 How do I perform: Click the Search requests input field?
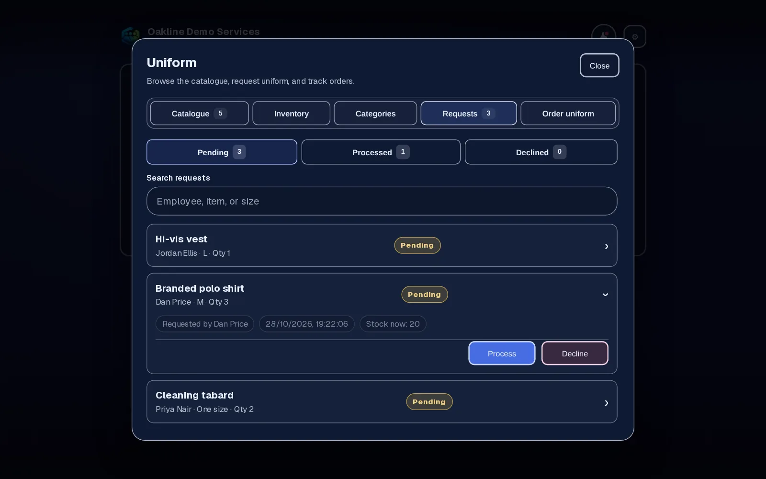point(382,201)
